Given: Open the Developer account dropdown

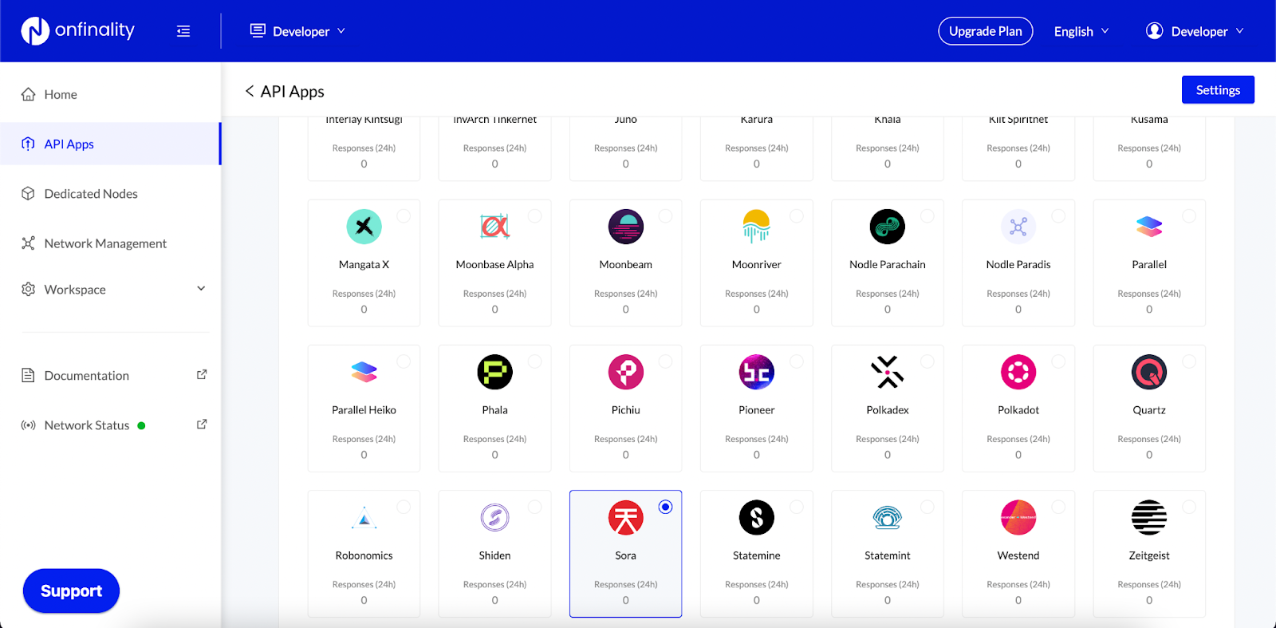Looking at the screenshot, I should [1195, 31].
